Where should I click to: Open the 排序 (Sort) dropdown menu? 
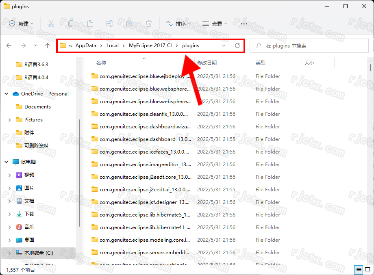click(178, 24)
